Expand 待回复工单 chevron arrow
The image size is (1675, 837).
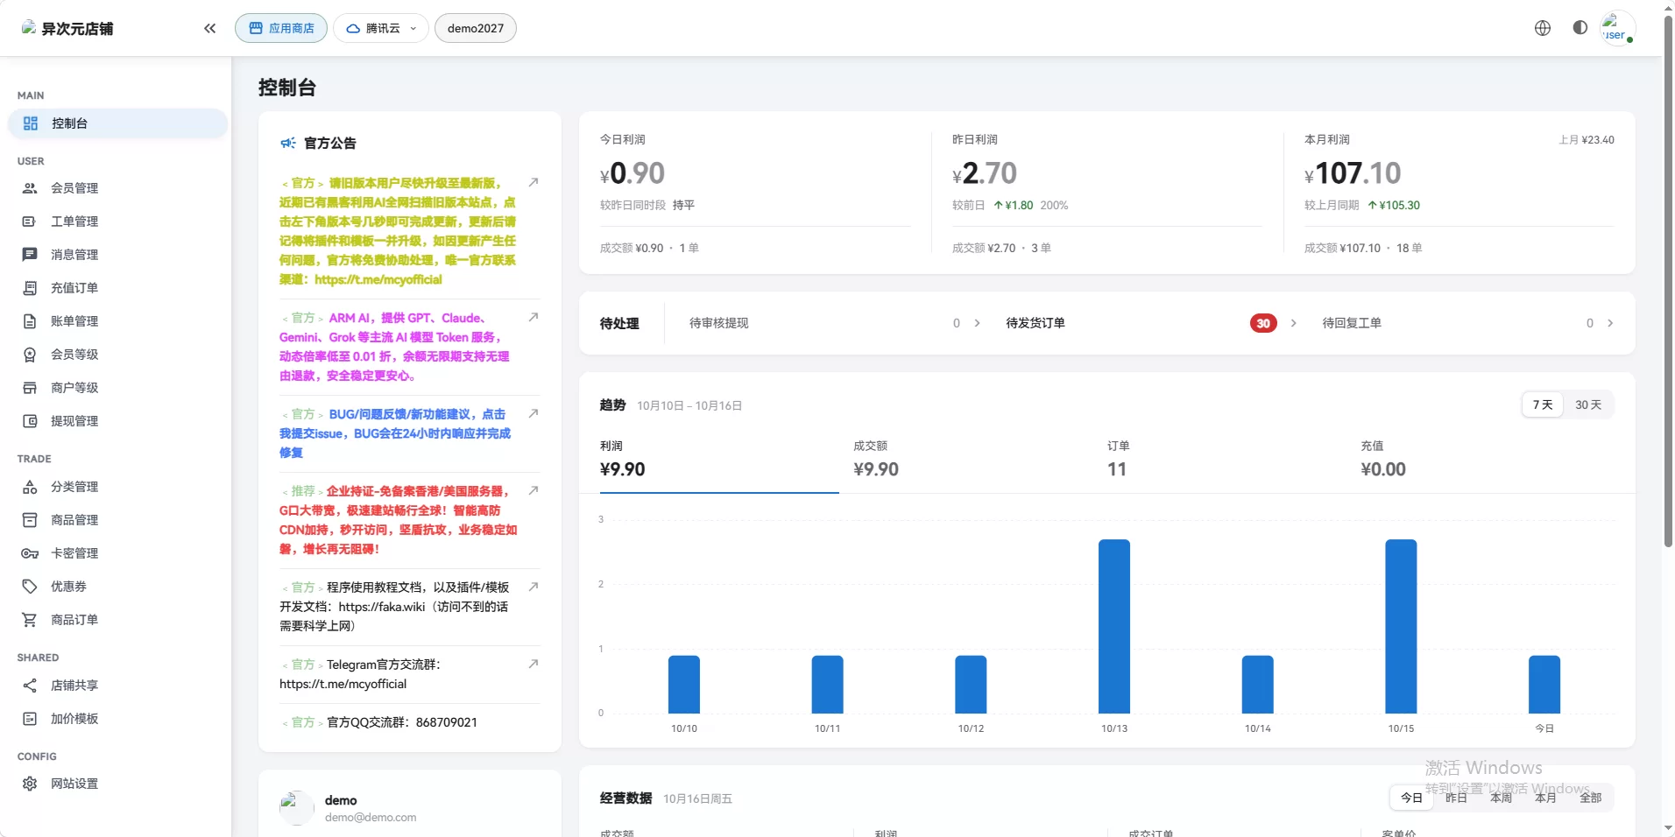coord(1610,323)
